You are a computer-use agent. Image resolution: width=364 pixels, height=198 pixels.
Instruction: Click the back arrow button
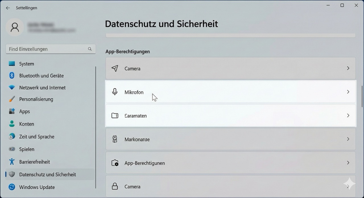click(8, 8)
